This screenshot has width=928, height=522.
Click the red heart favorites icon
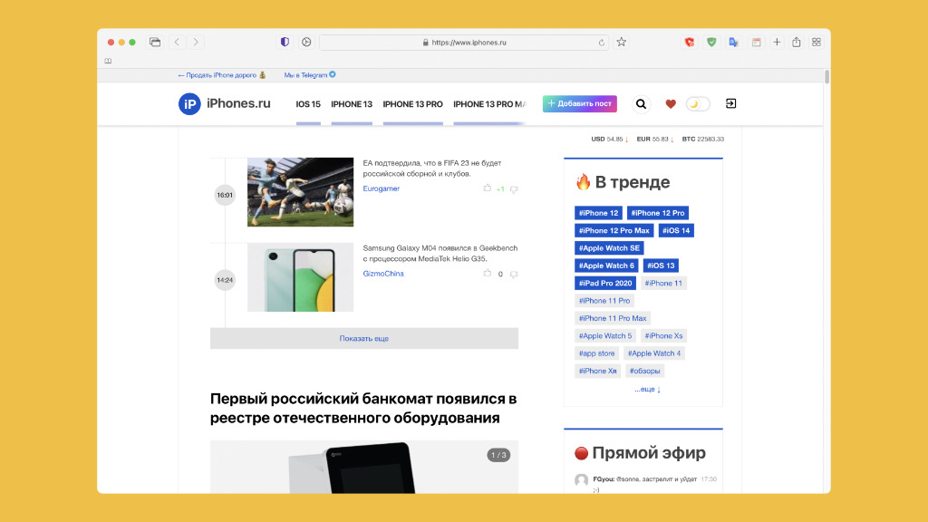pos(670,104)
